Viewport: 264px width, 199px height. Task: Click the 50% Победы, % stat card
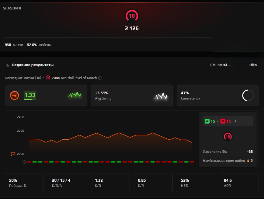(24, 183)
